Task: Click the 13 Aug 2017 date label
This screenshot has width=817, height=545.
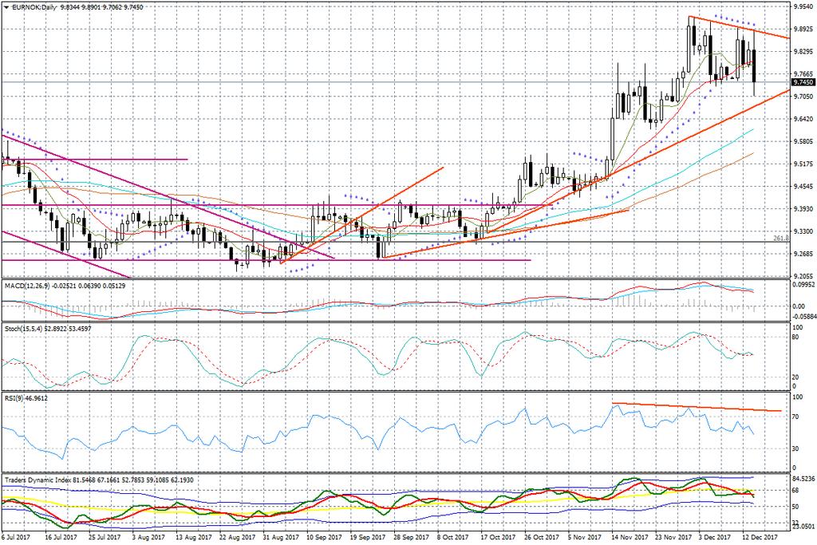Action: click(x=193, y=537)
